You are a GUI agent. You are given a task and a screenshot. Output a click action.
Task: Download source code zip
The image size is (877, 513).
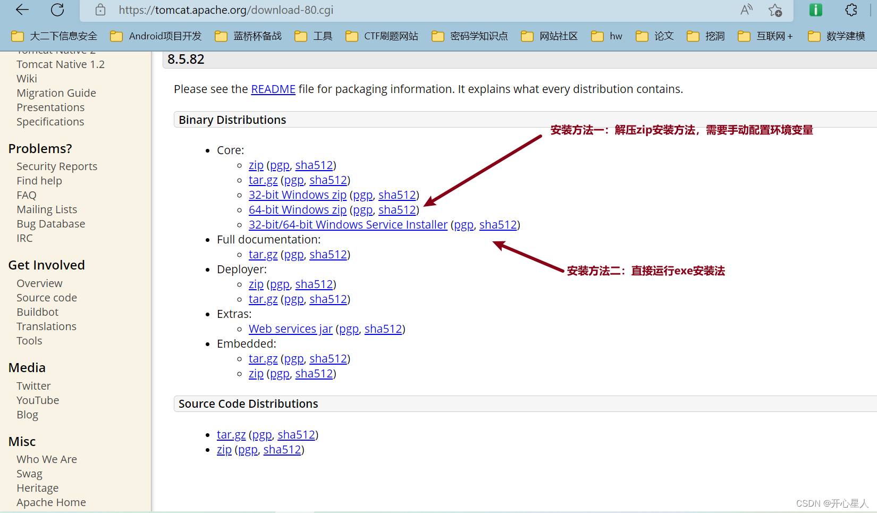[224, 450]
